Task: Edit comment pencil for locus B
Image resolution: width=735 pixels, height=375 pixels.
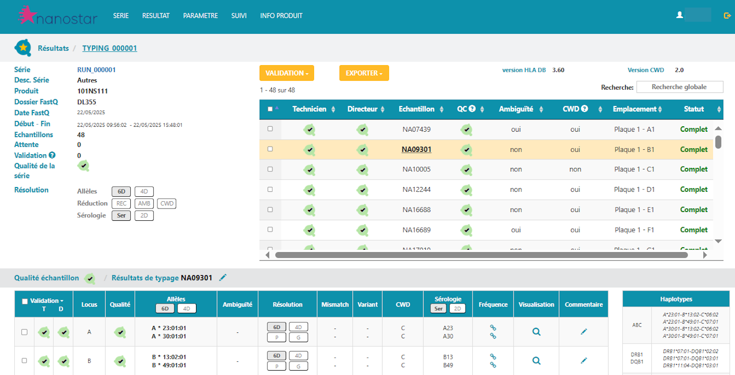Action: tap(584, 361)
